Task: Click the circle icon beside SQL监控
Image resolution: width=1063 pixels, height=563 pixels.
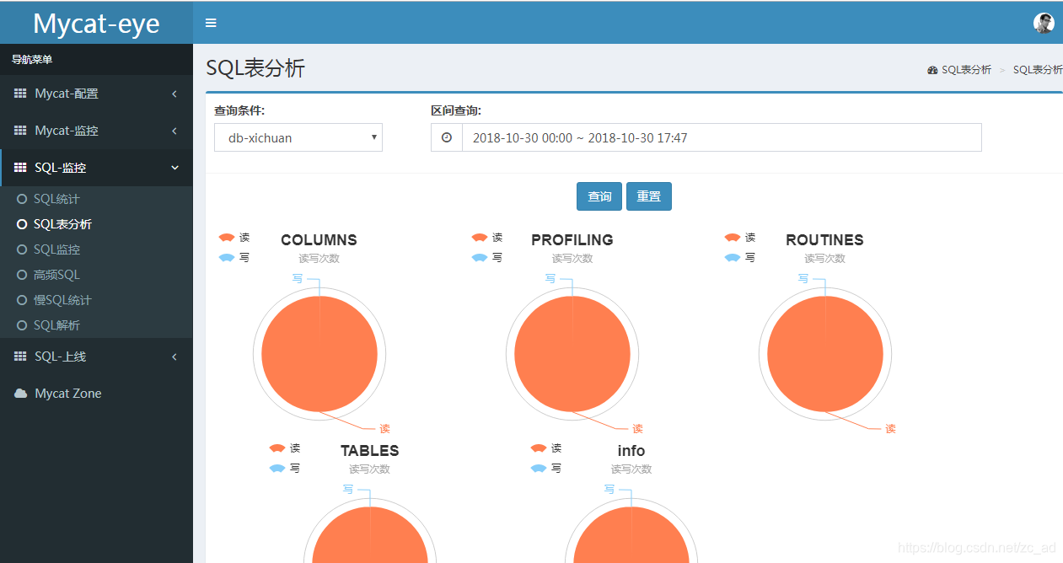Action: [x=22, y=249]
